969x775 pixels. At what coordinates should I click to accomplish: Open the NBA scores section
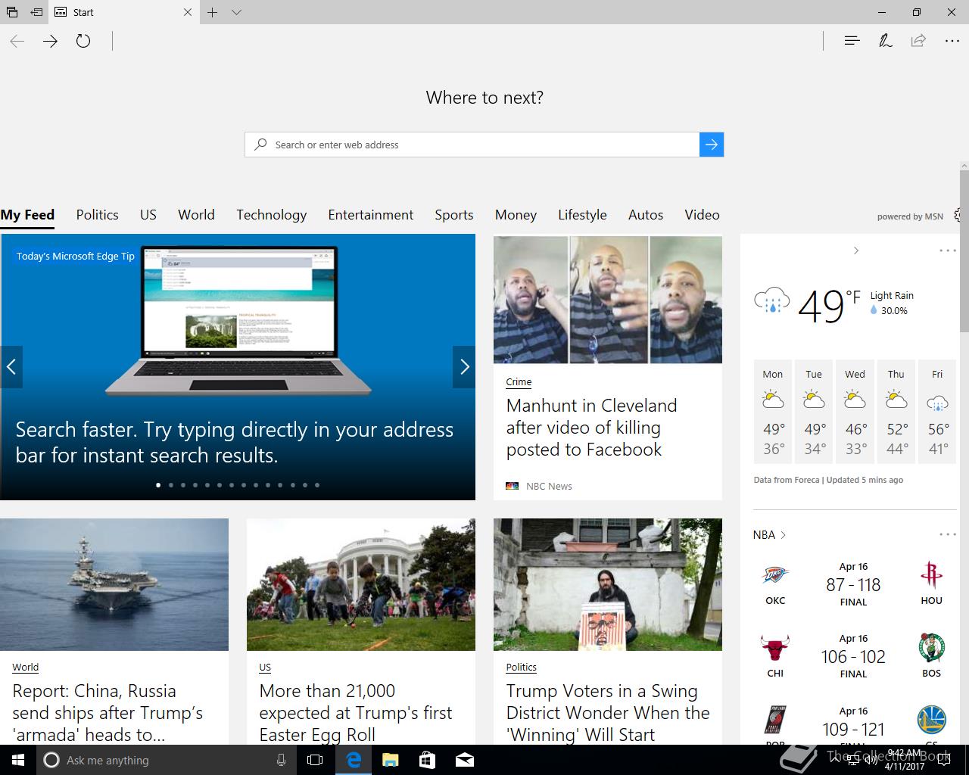coord(769,535)
